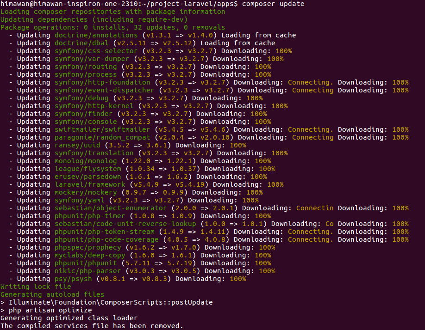Screen dimensions: 425x330
Task: Select package name 'symfony/yaml'
Action: click(x=80, y=200)
